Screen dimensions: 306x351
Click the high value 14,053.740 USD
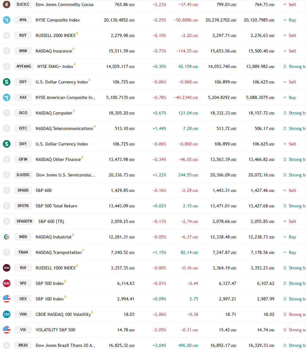point(222,67)
